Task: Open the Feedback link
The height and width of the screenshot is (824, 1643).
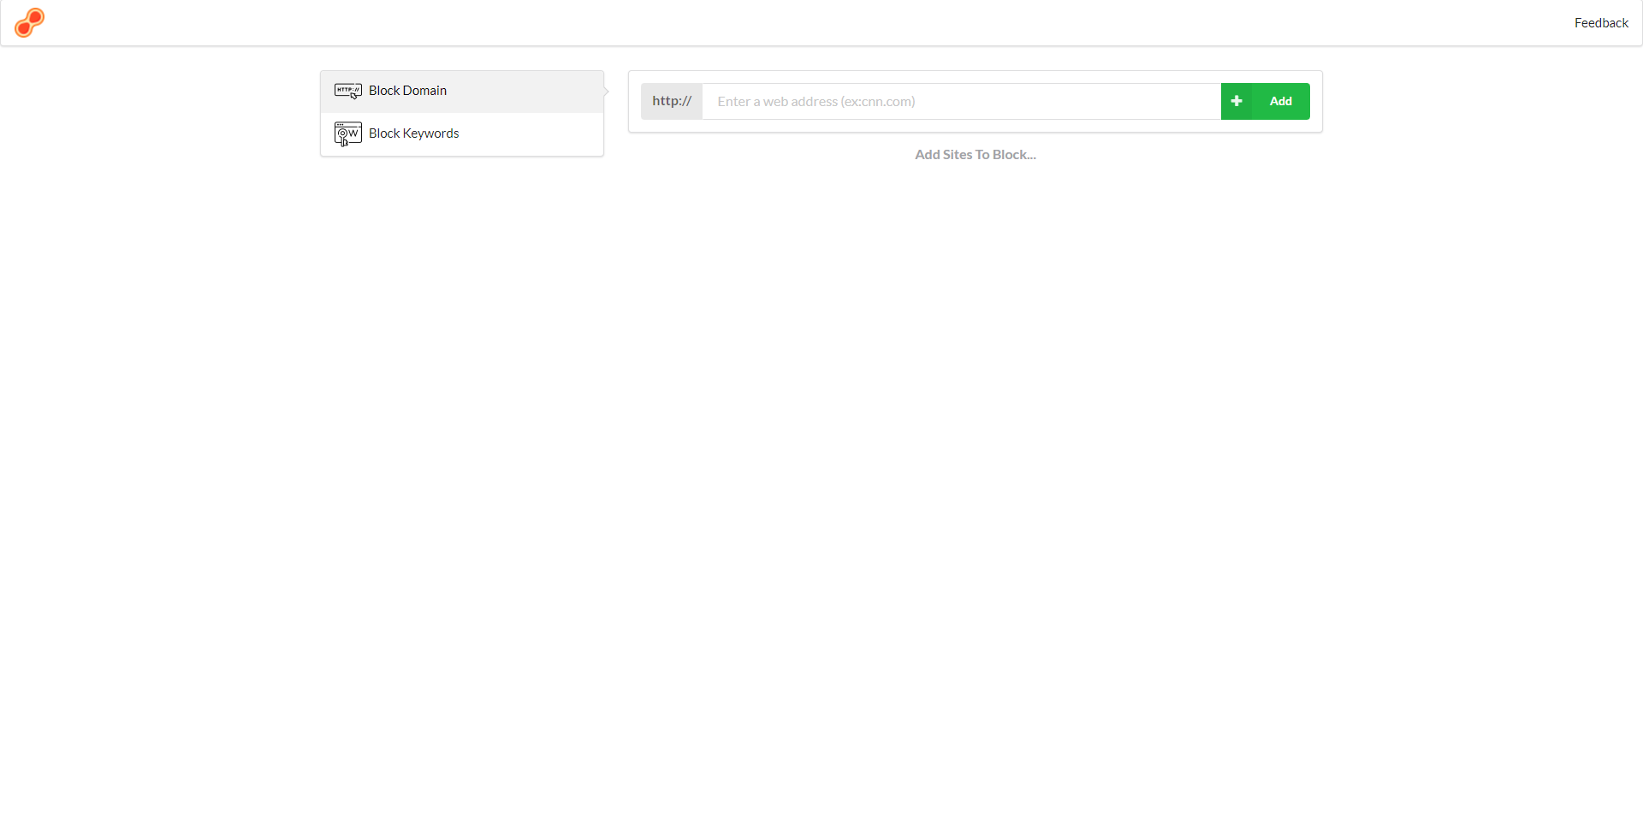Action: pos(1601,23)
